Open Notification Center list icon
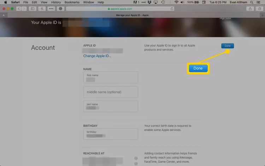 pos(258,2)
